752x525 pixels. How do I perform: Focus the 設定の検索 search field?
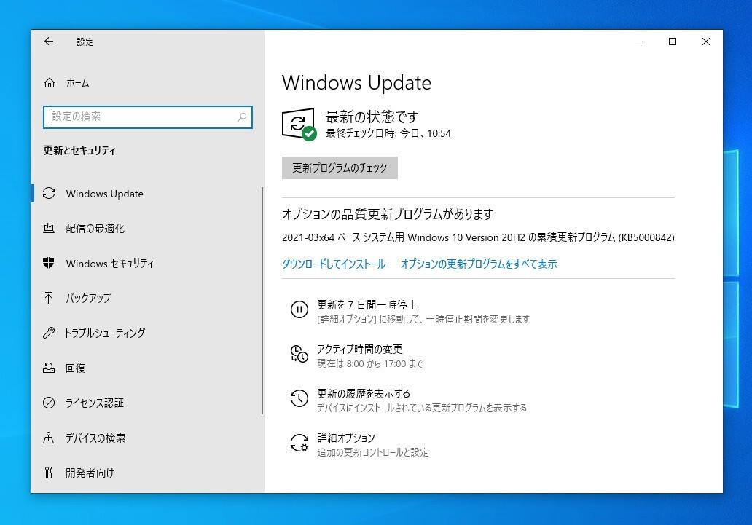point(148,117)
